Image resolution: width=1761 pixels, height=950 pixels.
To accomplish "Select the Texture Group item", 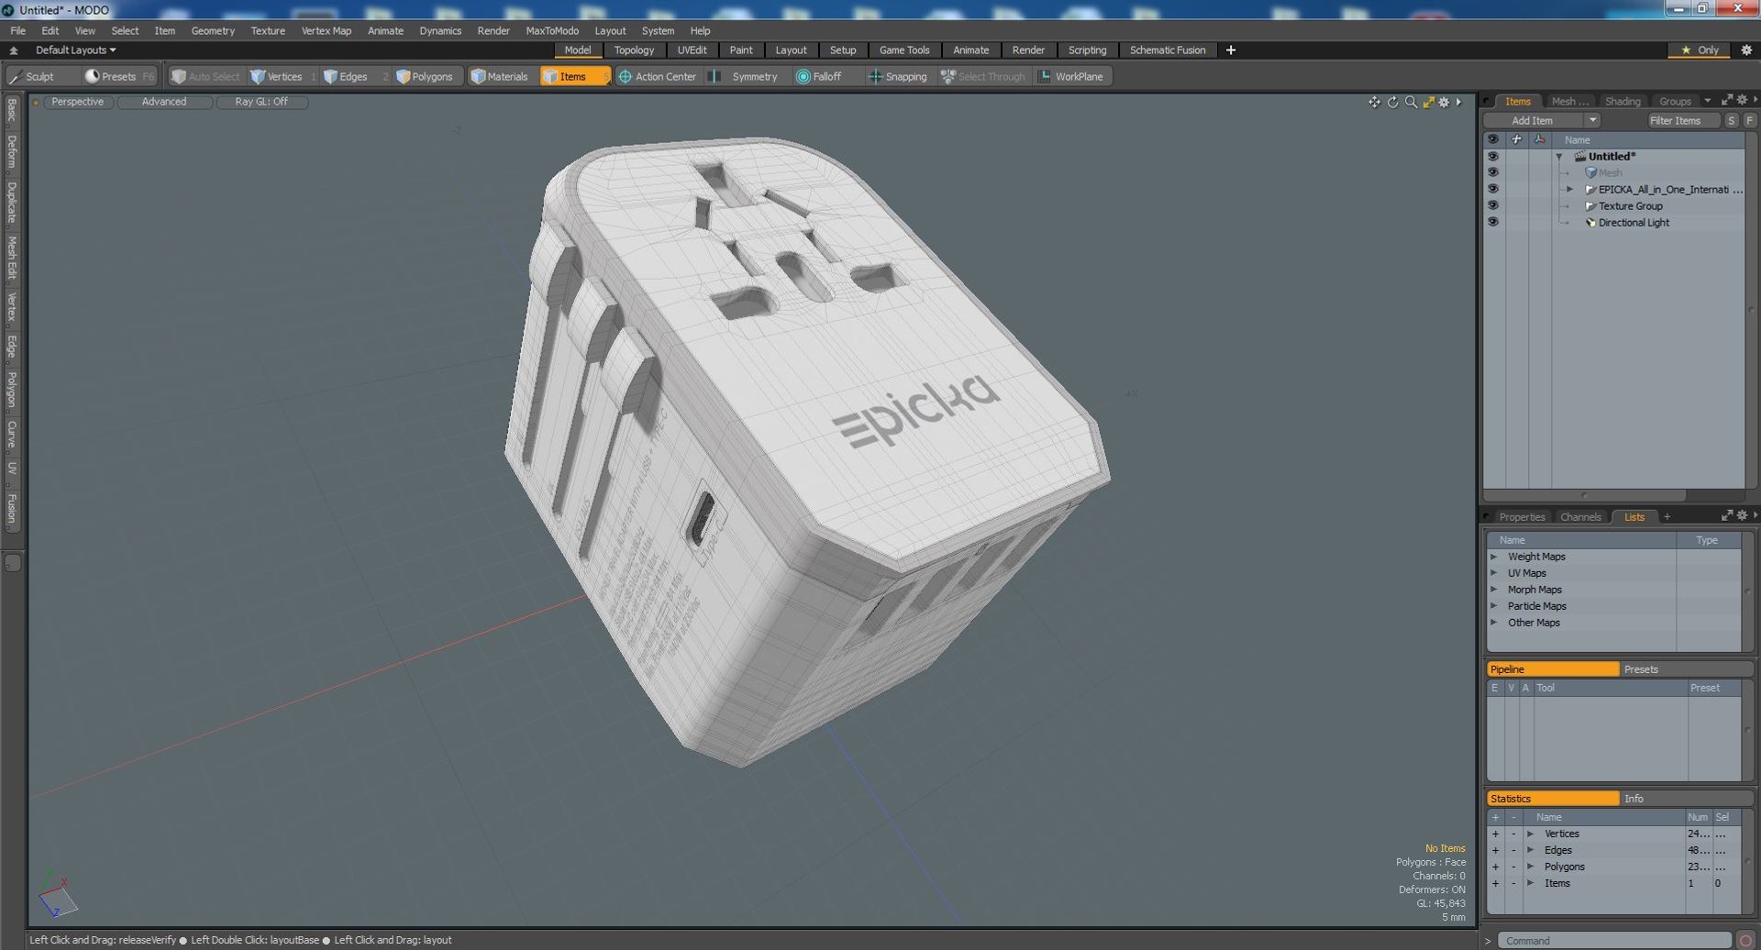I will (1630, 206).
